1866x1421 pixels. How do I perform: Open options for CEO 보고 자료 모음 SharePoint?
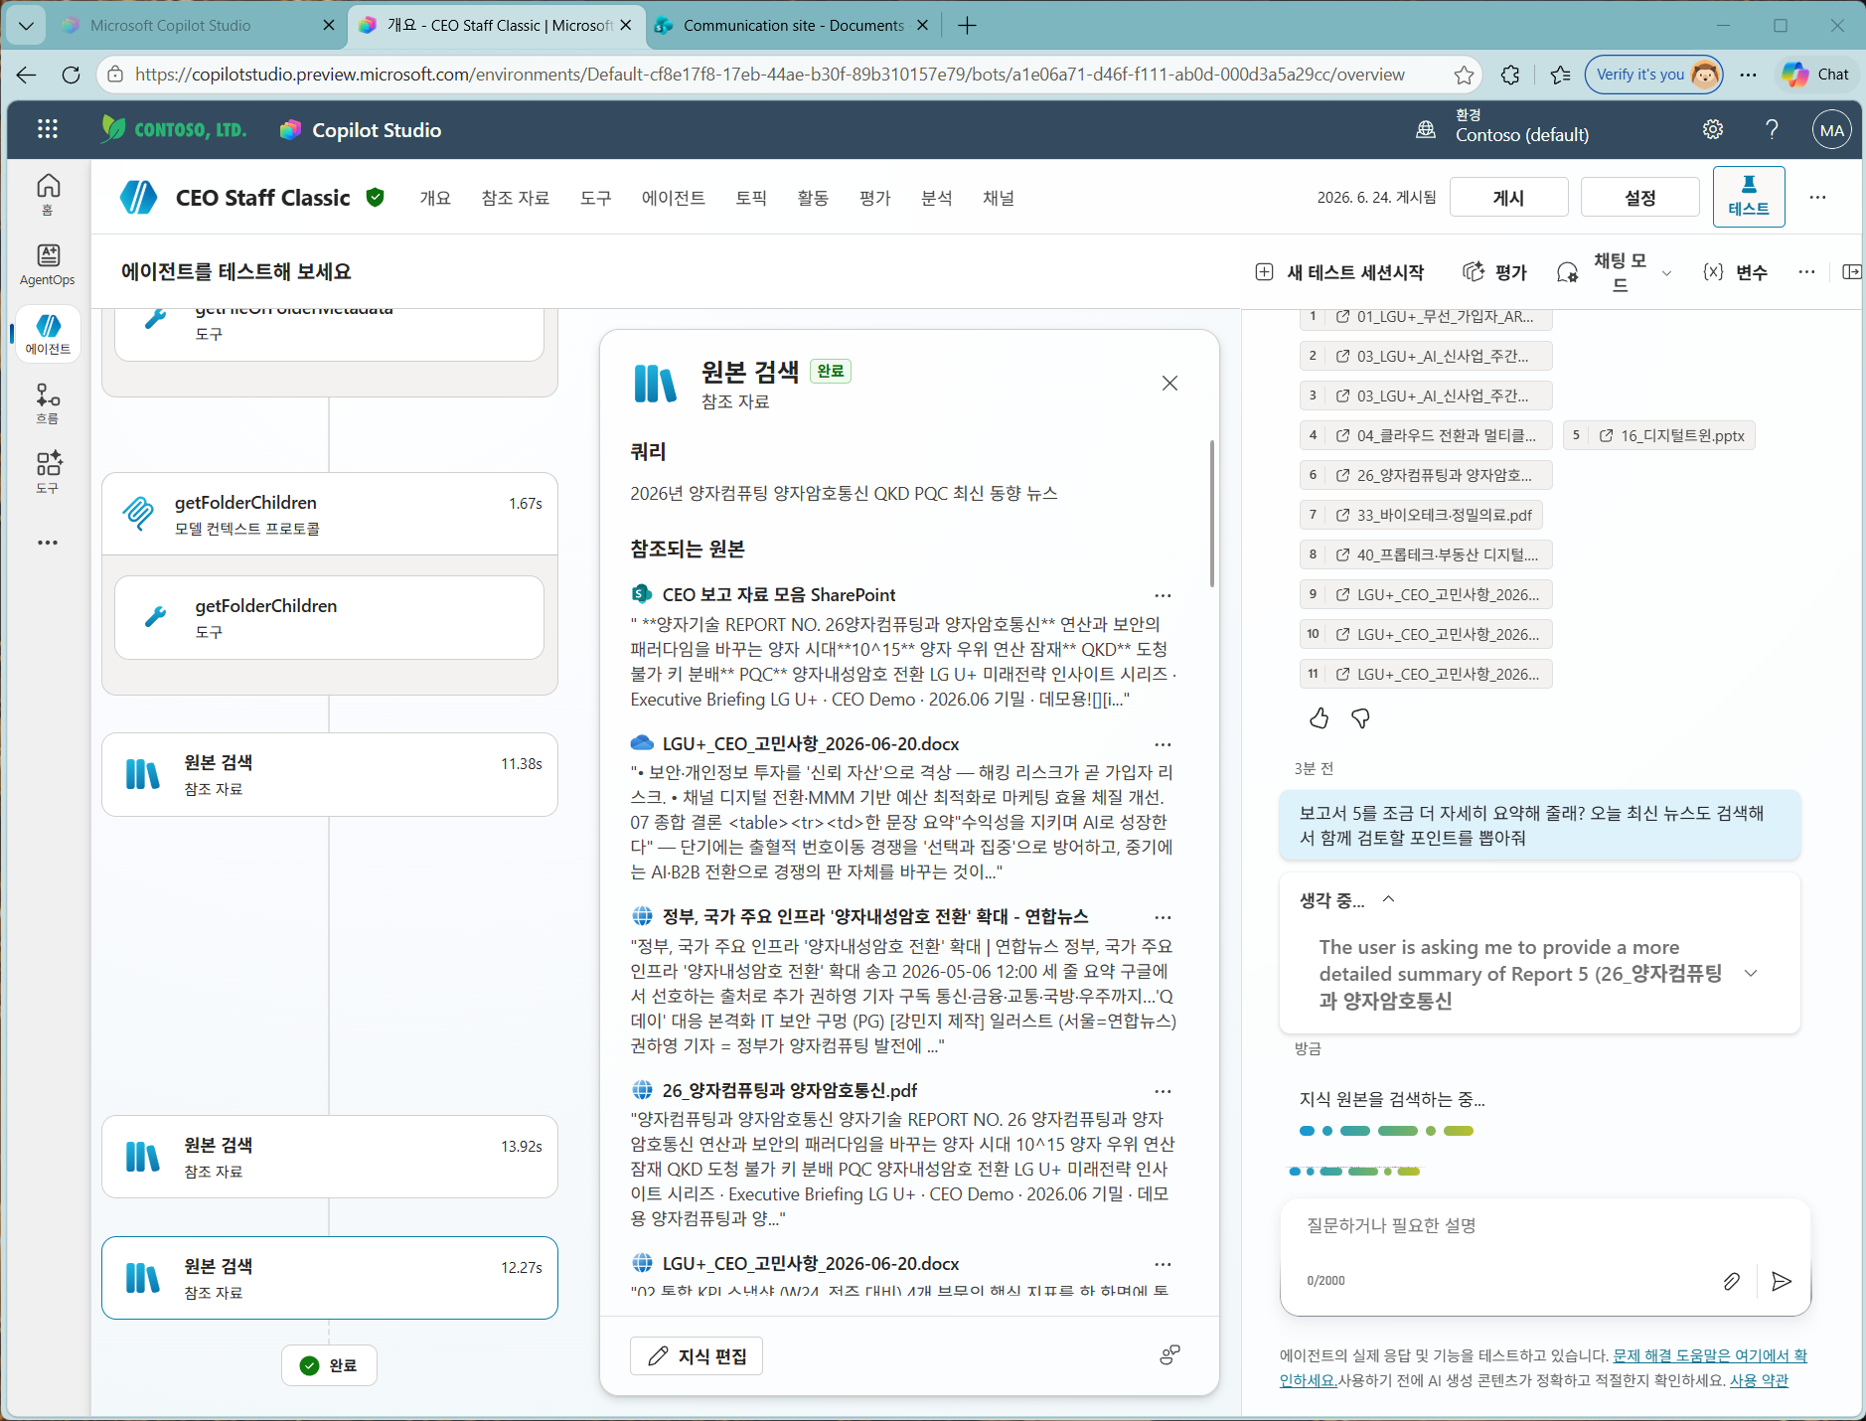tap(1163, 595)
